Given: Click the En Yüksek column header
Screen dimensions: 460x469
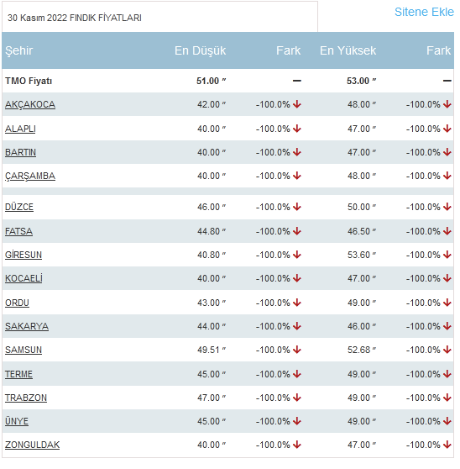Looking at the screenshot, I should [x=348, y=50].
